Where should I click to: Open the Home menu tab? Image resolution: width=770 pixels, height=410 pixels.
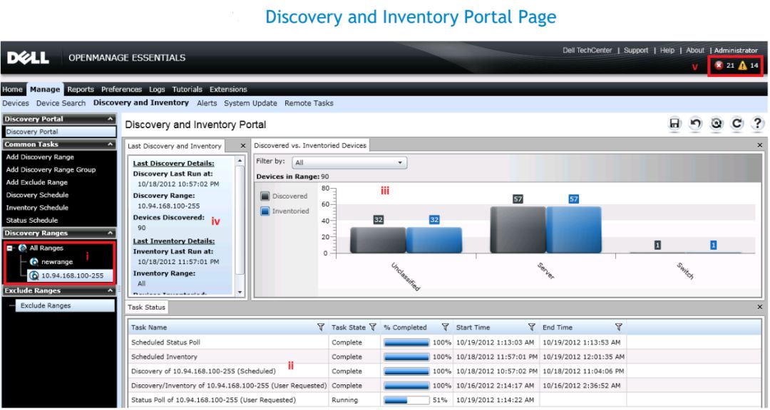[12, 89]
